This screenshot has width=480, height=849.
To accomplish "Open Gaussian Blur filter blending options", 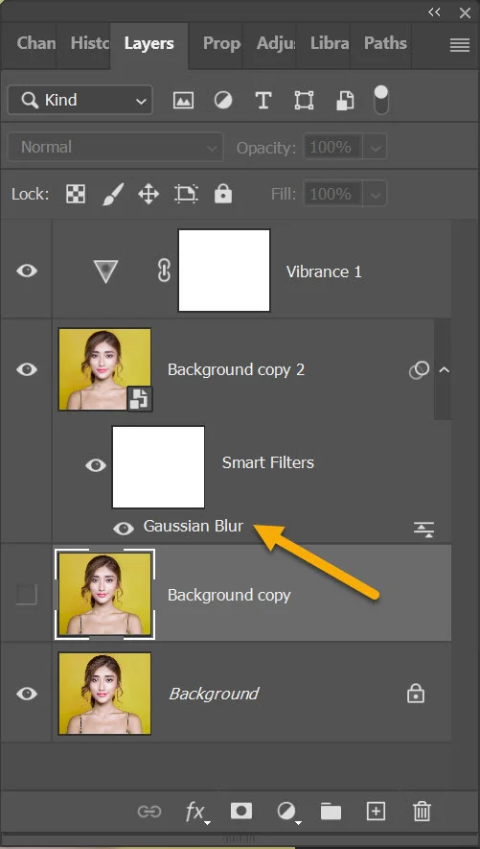I will 424,530.
